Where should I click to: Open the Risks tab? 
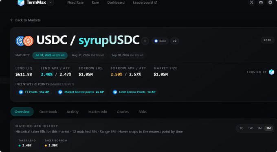(143, 112)
